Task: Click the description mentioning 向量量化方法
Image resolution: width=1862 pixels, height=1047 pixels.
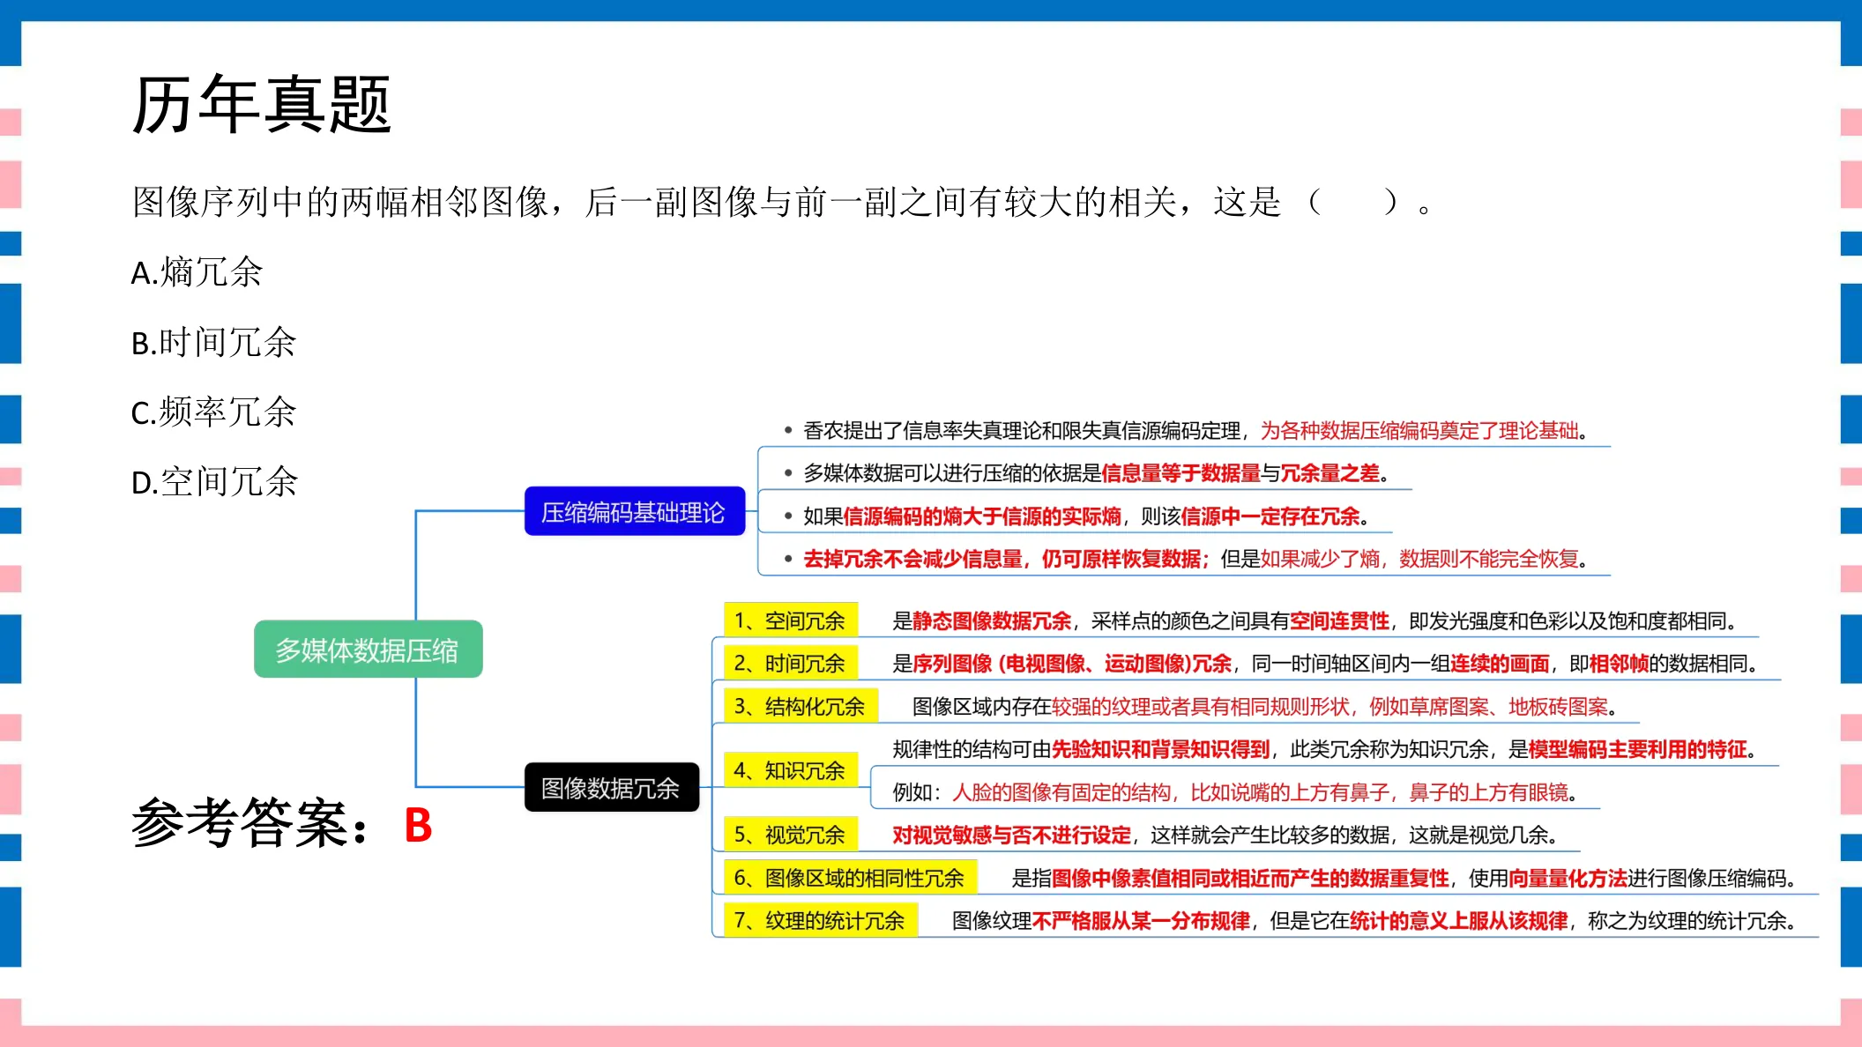Action: coord(1404,878)
